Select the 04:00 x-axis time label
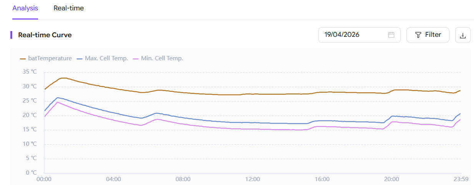 (114, 179)
